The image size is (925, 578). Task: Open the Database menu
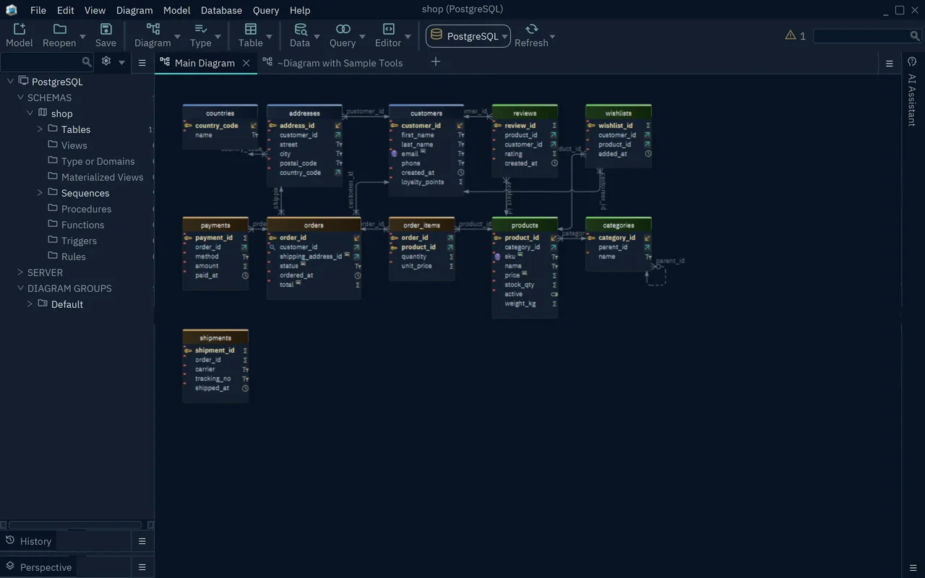click(x=222, y=10)
